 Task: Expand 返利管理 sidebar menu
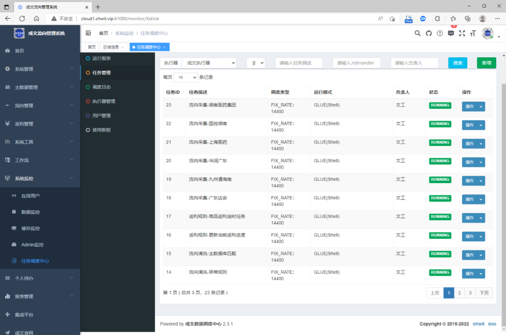point(40,124)
